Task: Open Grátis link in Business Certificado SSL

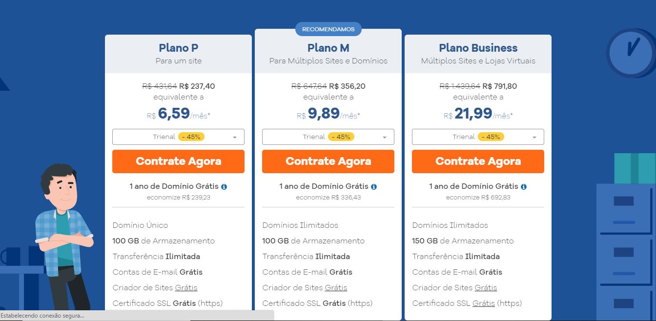Action: [x=484, y=303]
